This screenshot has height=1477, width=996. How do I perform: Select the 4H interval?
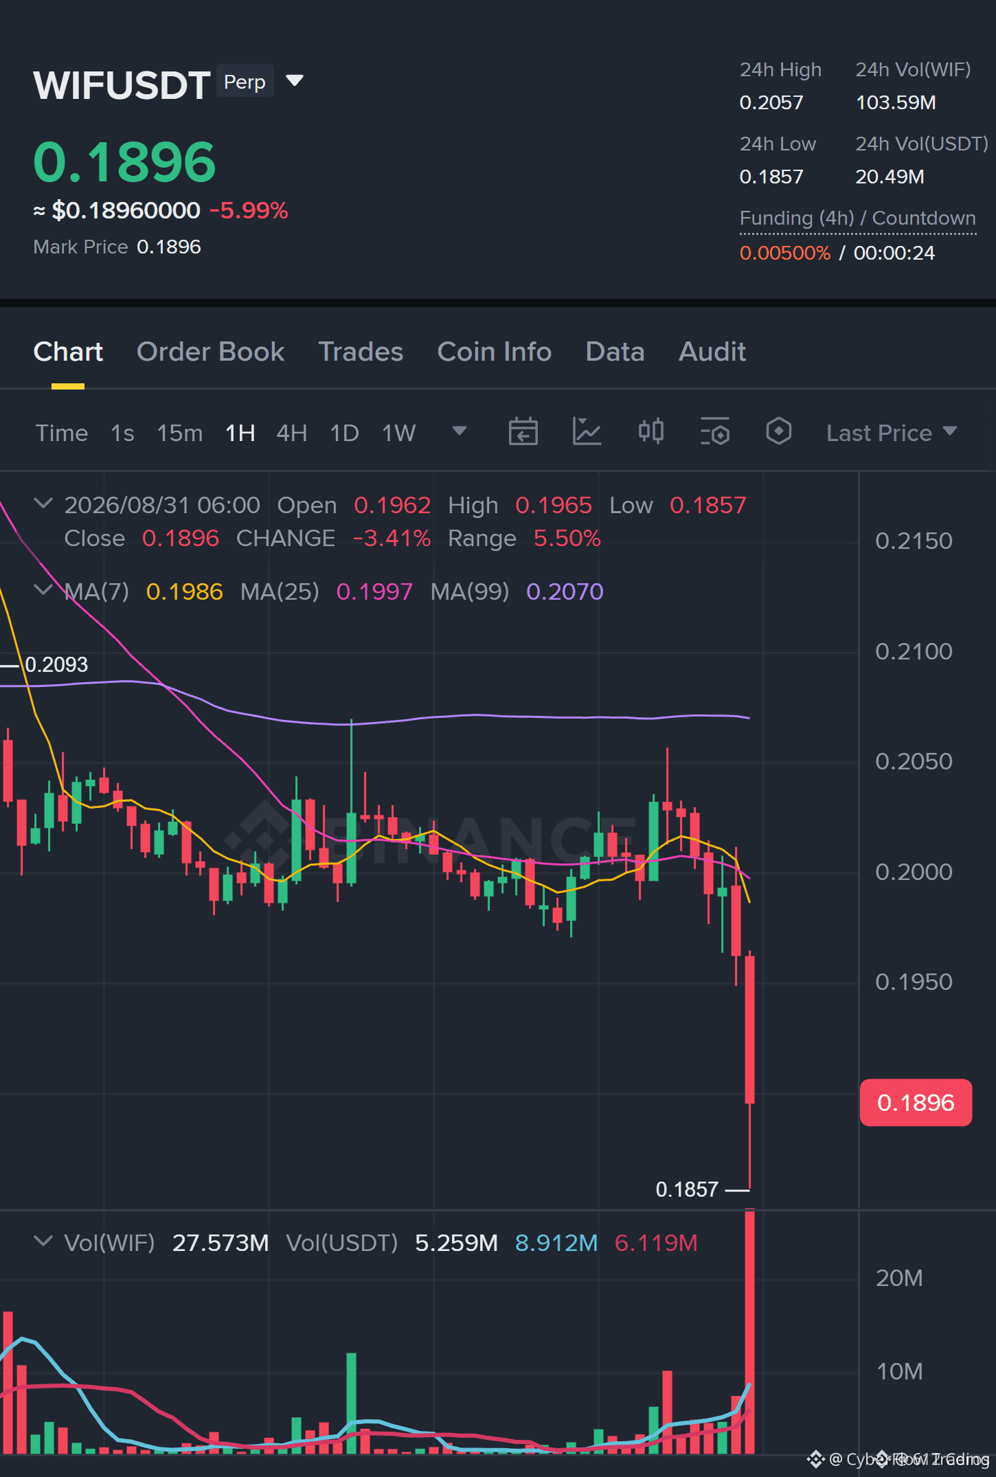291,433
